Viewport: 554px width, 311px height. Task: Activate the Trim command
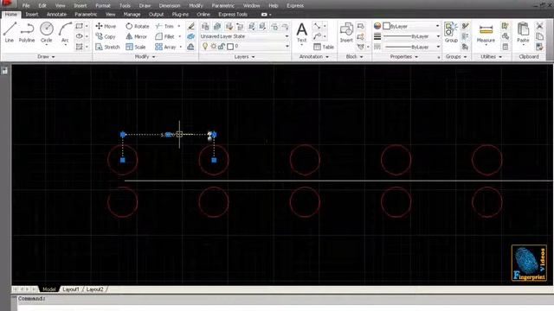(164, 26)
